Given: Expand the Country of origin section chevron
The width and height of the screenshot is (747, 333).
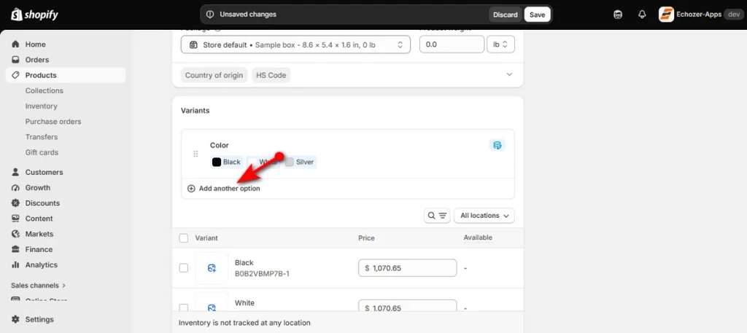Looking at the screenshot, I should point(509,74).
